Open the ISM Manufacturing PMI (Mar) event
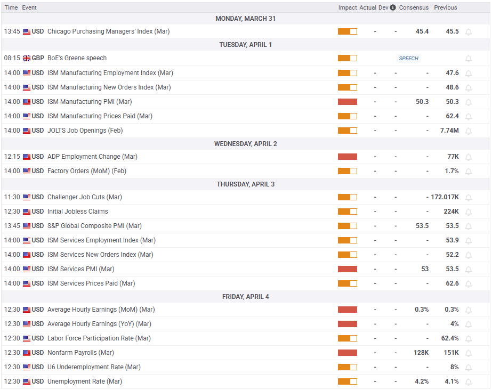Image resolution: width=492 pixels, height=390 pixels. [90, 102]
